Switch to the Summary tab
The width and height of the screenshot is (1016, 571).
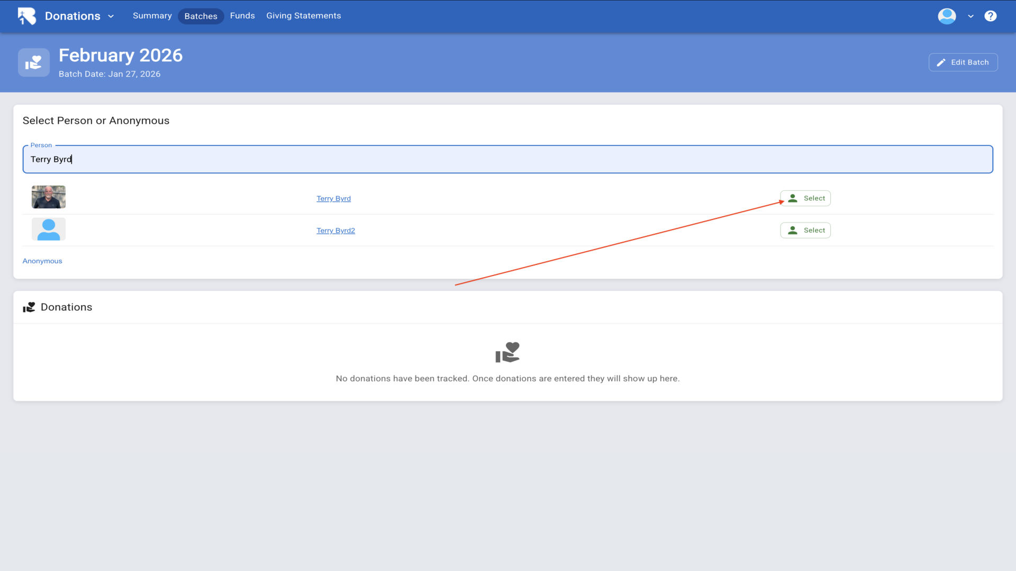click(152, 16)
